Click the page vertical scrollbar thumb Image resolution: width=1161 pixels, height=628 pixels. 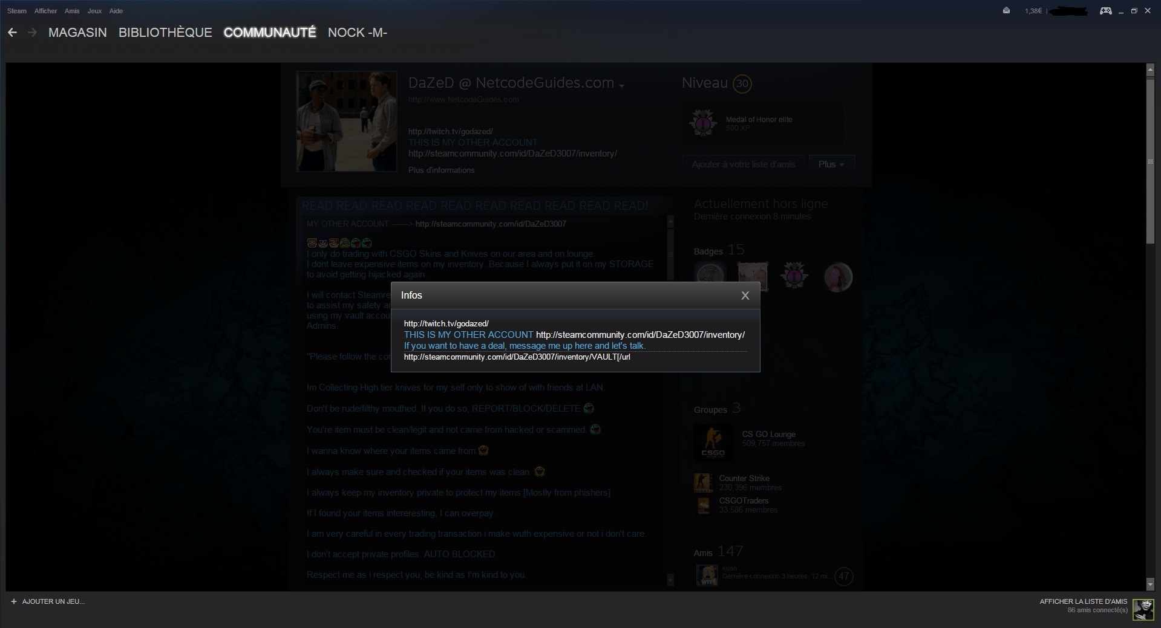[1150, 160]
